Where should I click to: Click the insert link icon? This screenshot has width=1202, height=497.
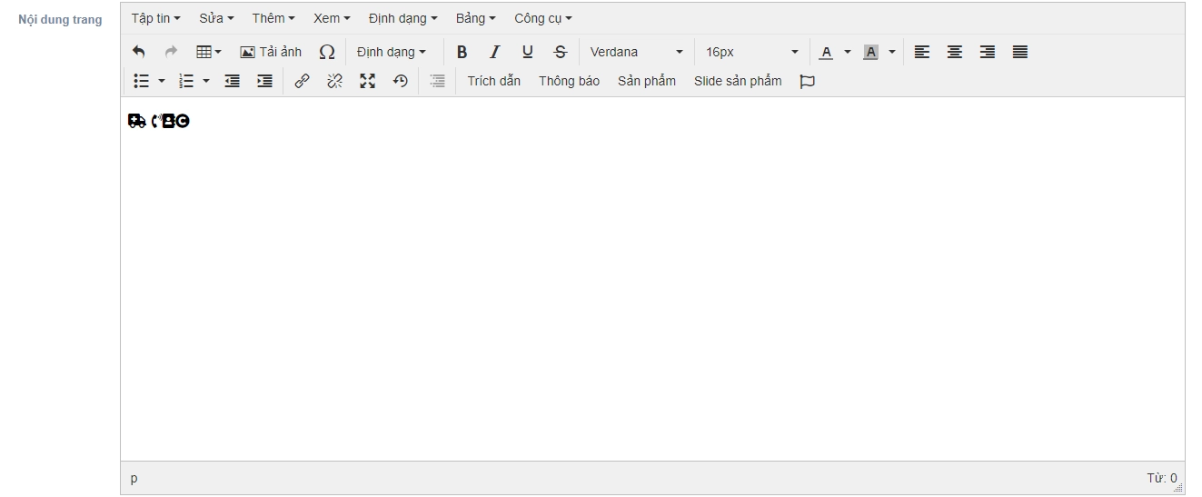(302, 81)
